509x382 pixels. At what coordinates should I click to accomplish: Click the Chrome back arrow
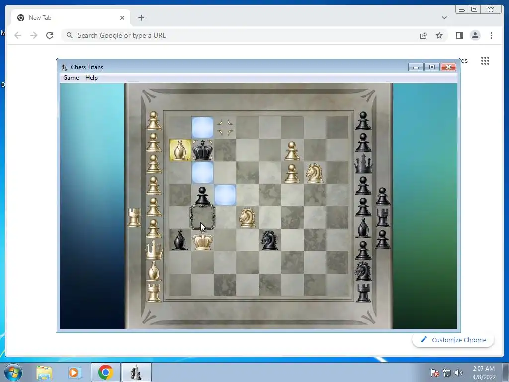18,35
